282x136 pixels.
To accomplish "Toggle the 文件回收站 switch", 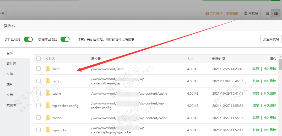I will (x=28, y=39).
